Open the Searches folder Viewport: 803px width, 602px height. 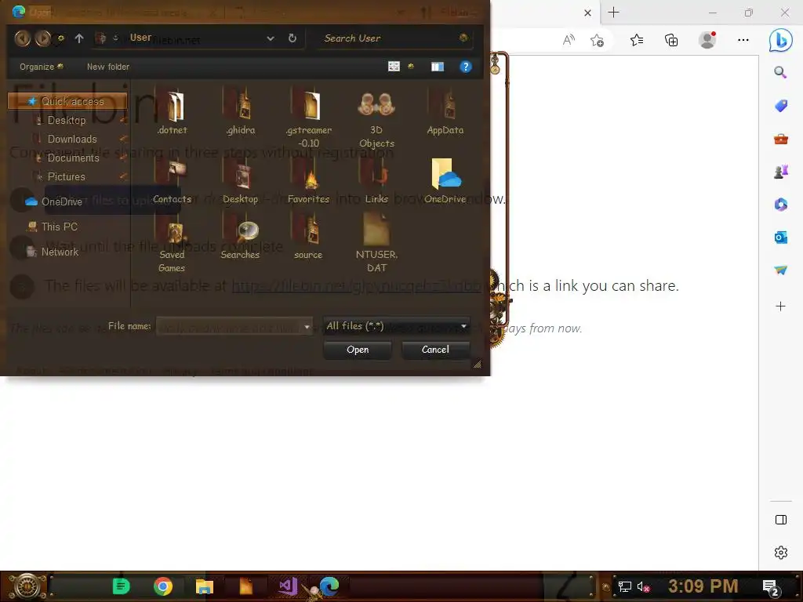(240, 237)
